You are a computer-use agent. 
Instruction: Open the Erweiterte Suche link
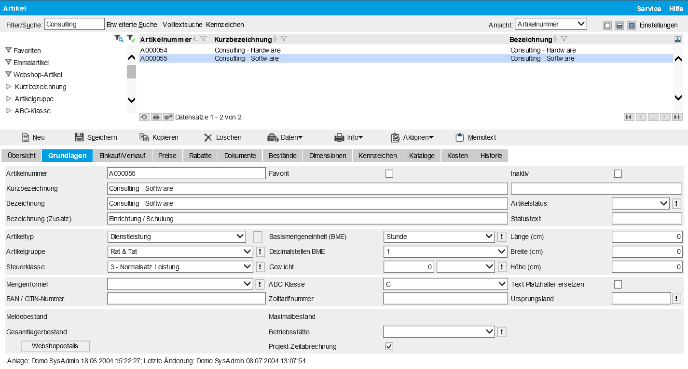[132, 25]
